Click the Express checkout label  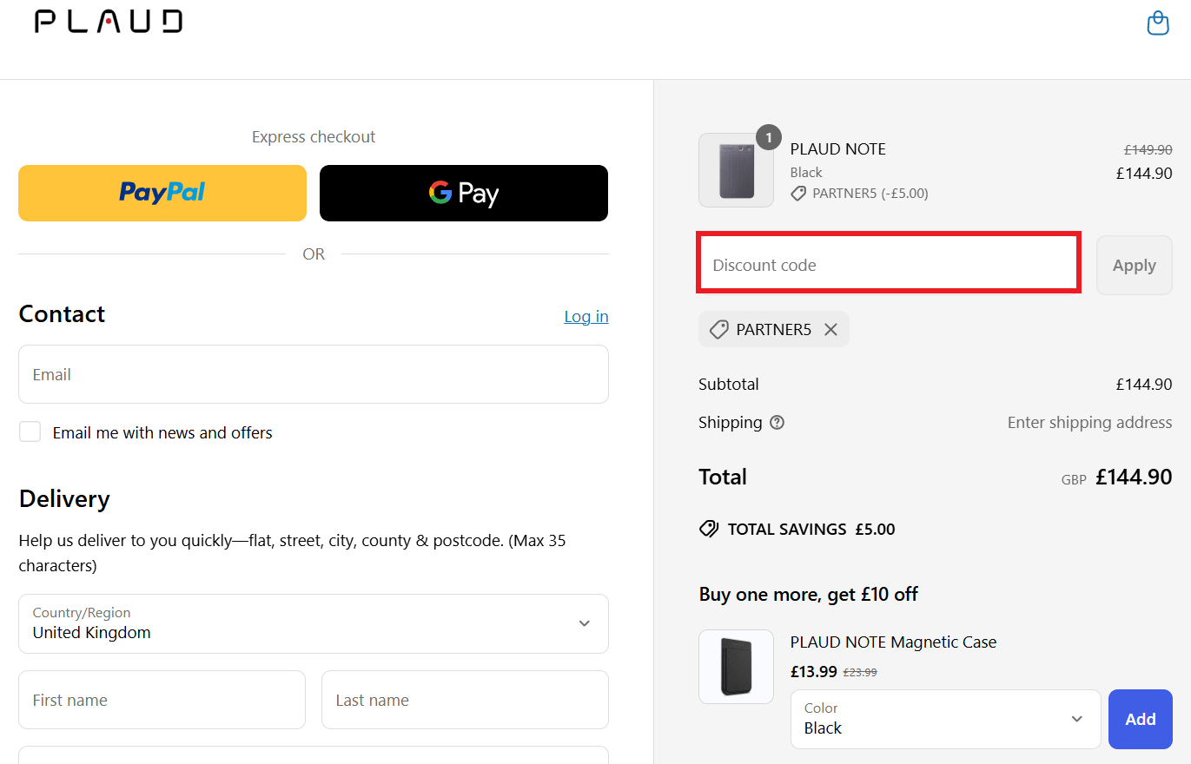(314, 137)
